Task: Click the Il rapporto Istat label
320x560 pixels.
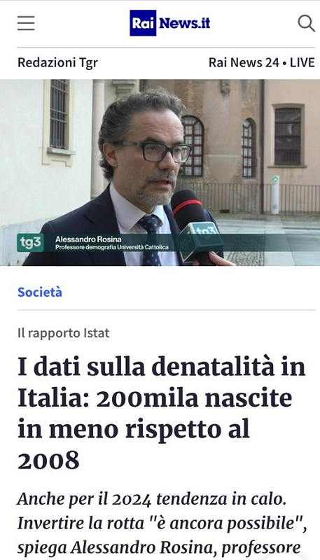Action: click(63, 333)
